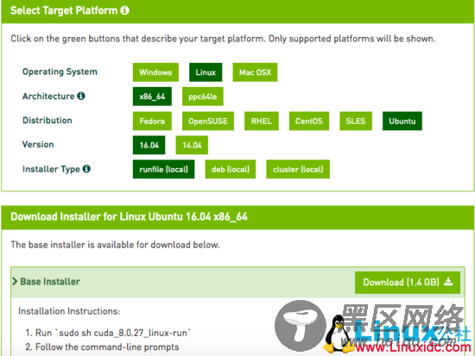Pick the CentOS distribution
The height and width of the screenshot is (356, 475).
pyautogui.click(x=309, y=121)
